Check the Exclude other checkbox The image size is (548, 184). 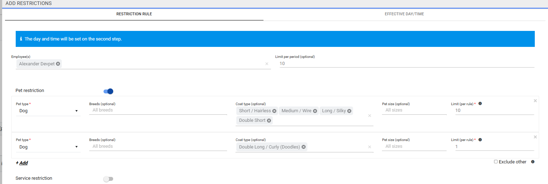tap(496, 162)
